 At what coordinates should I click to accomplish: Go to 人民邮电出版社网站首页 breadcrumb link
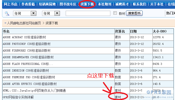click(x=24, y=23)
